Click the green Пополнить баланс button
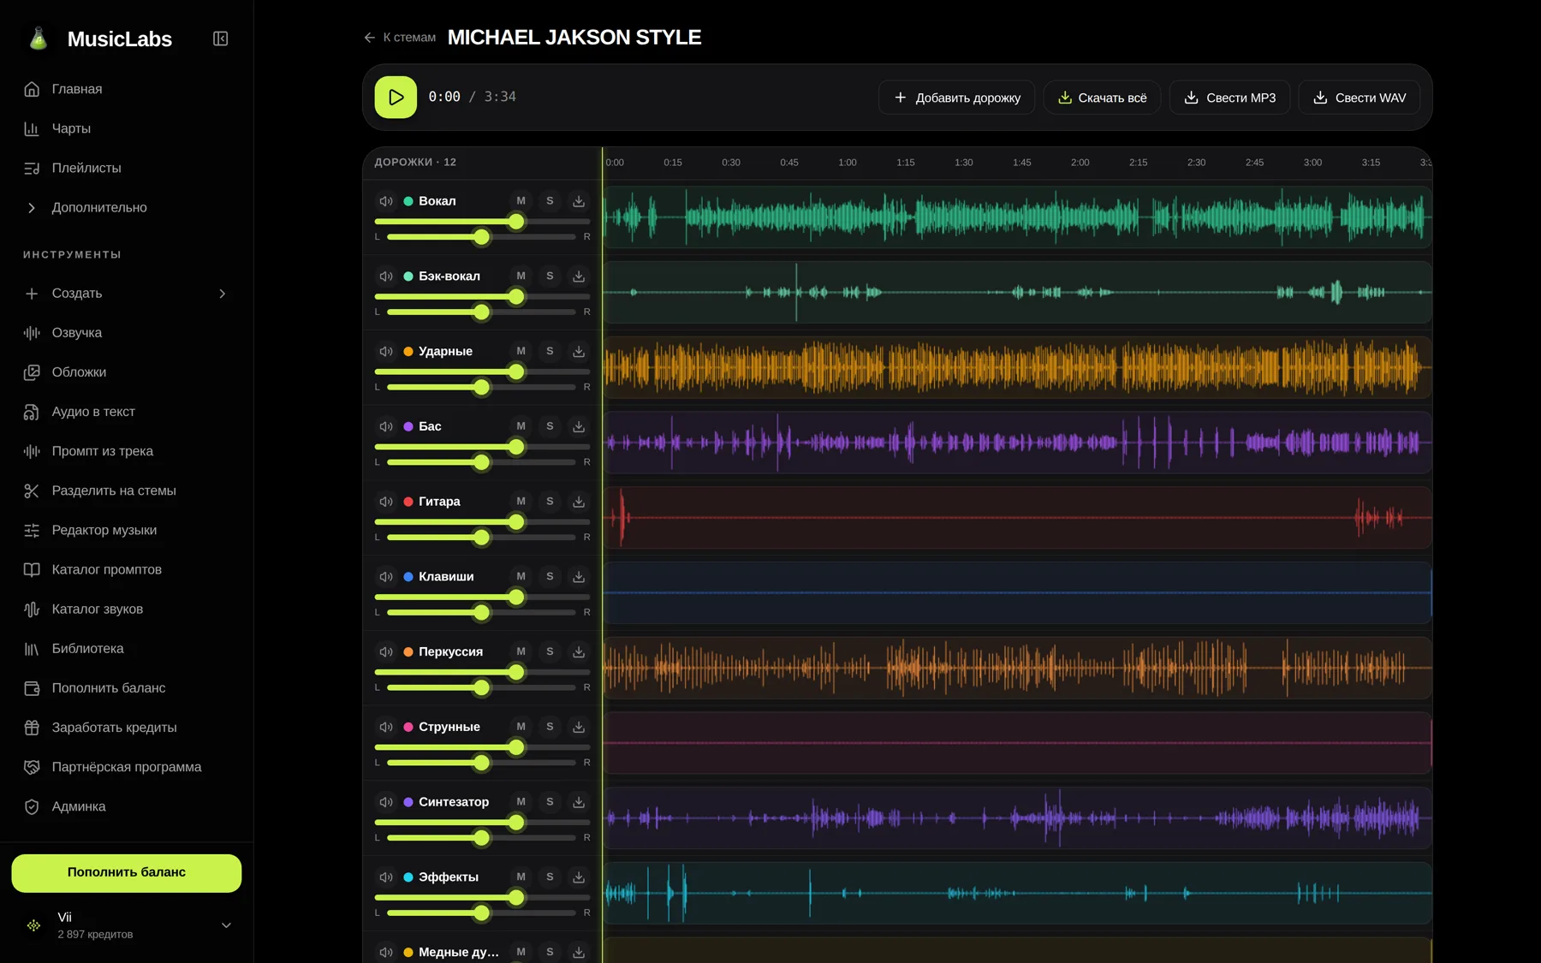Image resolution: width=1541 pixels, height=963 pixels. click(x=127, y=873)
